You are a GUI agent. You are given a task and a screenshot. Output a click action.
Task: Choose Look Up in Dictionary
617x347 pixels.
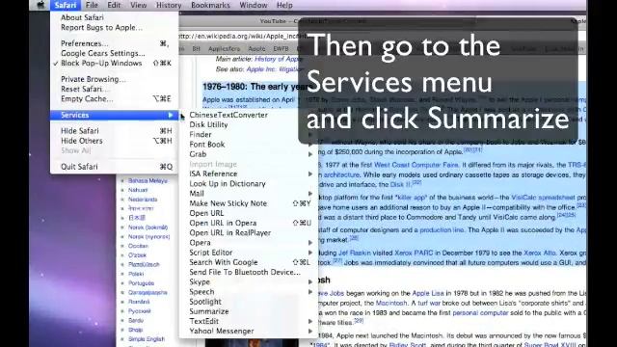[228, 184]
